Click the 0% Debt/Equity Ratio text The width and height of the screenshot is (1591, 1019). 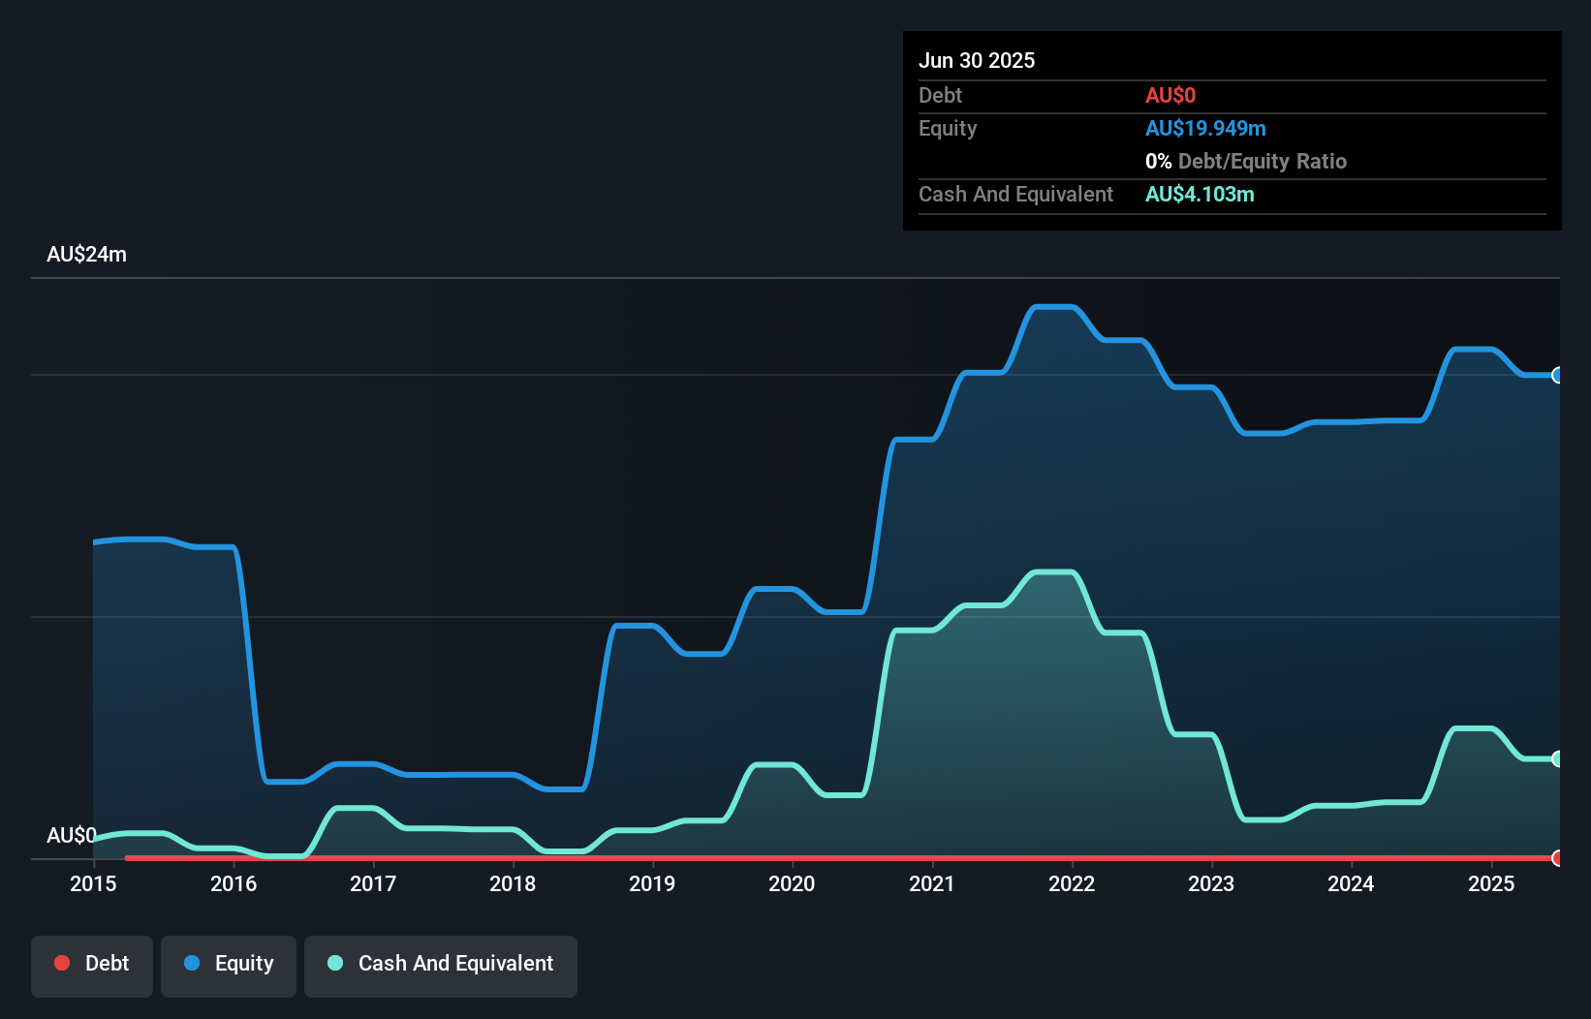click(x=1246, y=161)
